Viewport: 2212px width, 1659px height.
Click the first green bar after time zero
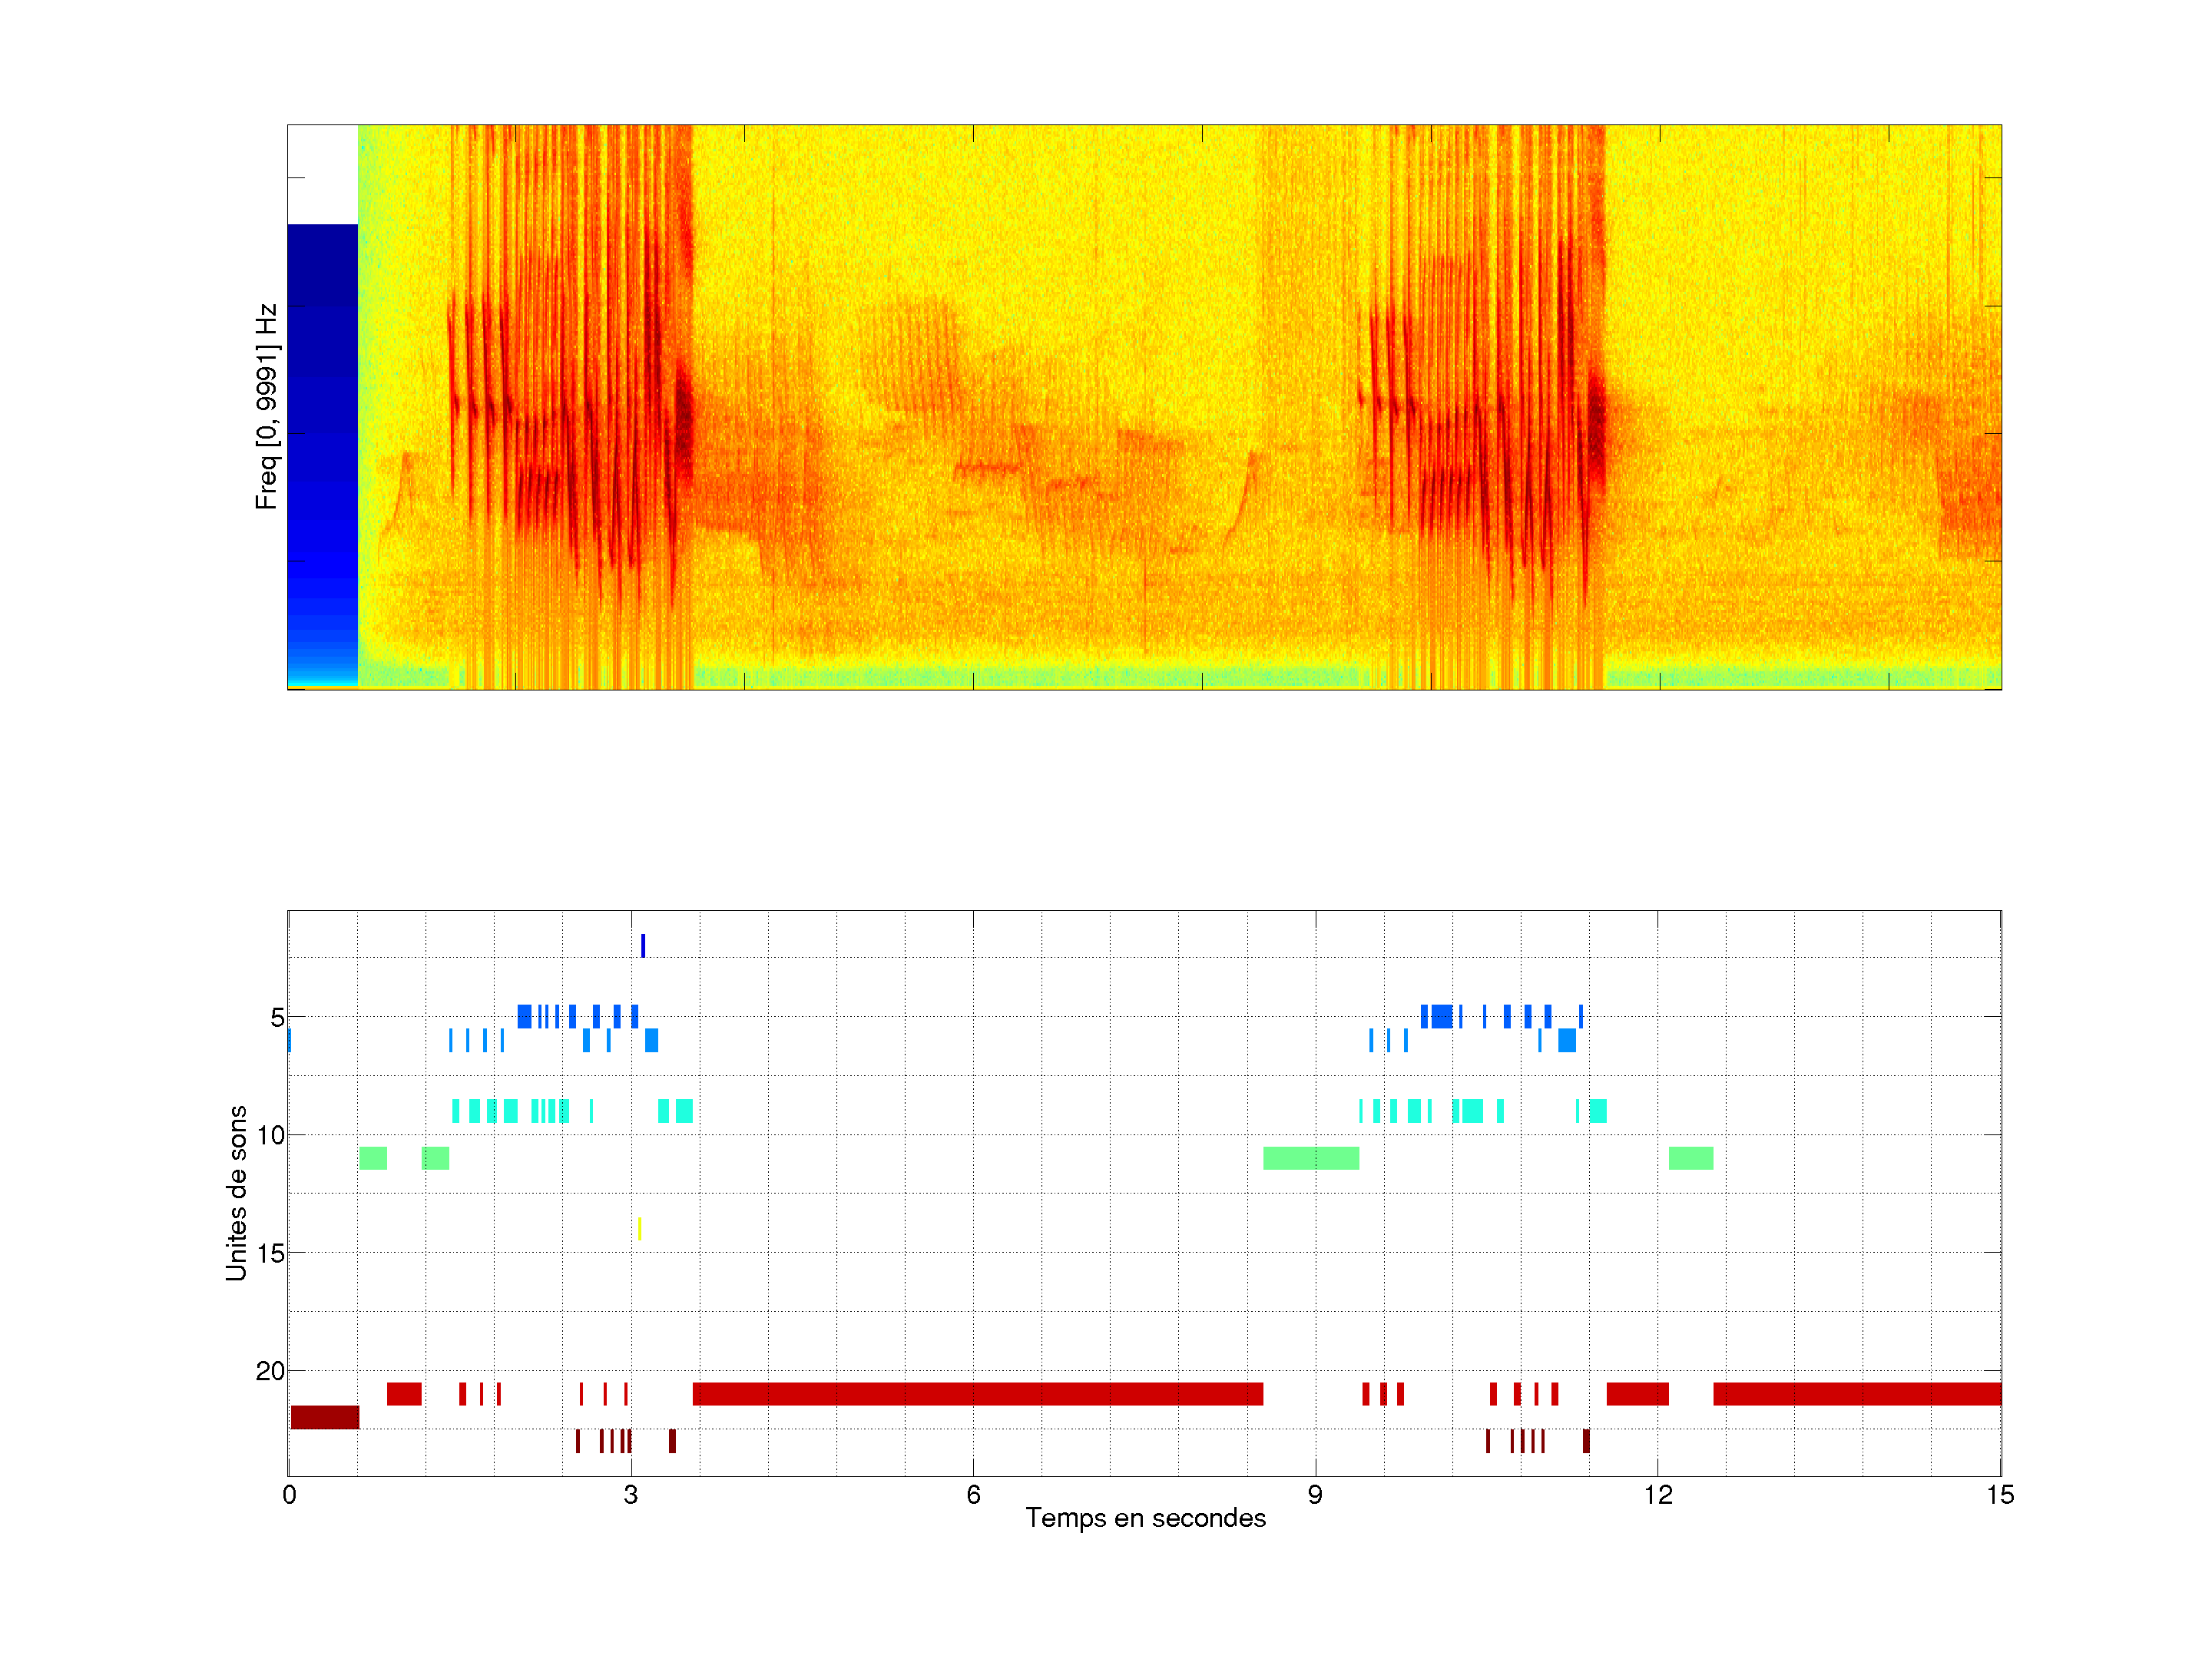pos(373,1158)
